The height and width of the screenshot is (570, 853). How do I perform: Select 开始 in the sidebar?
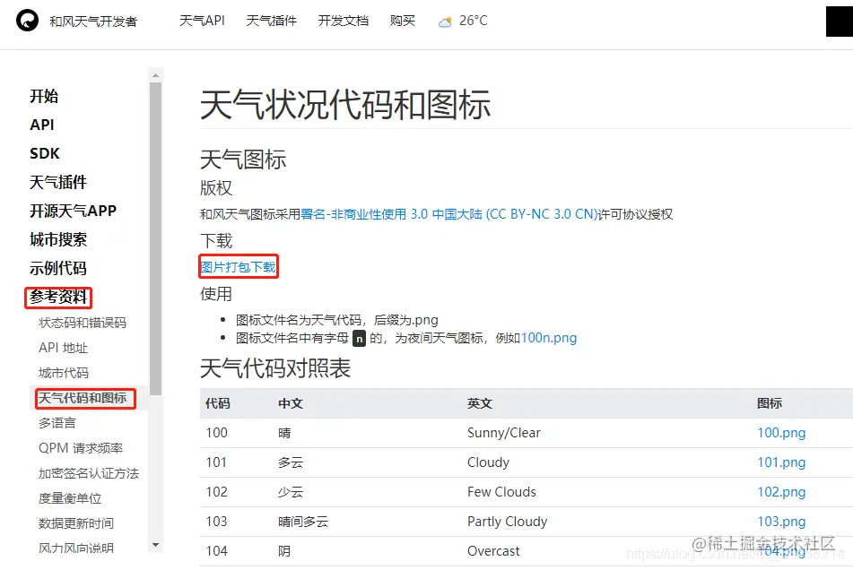click(x=44, y=96)
